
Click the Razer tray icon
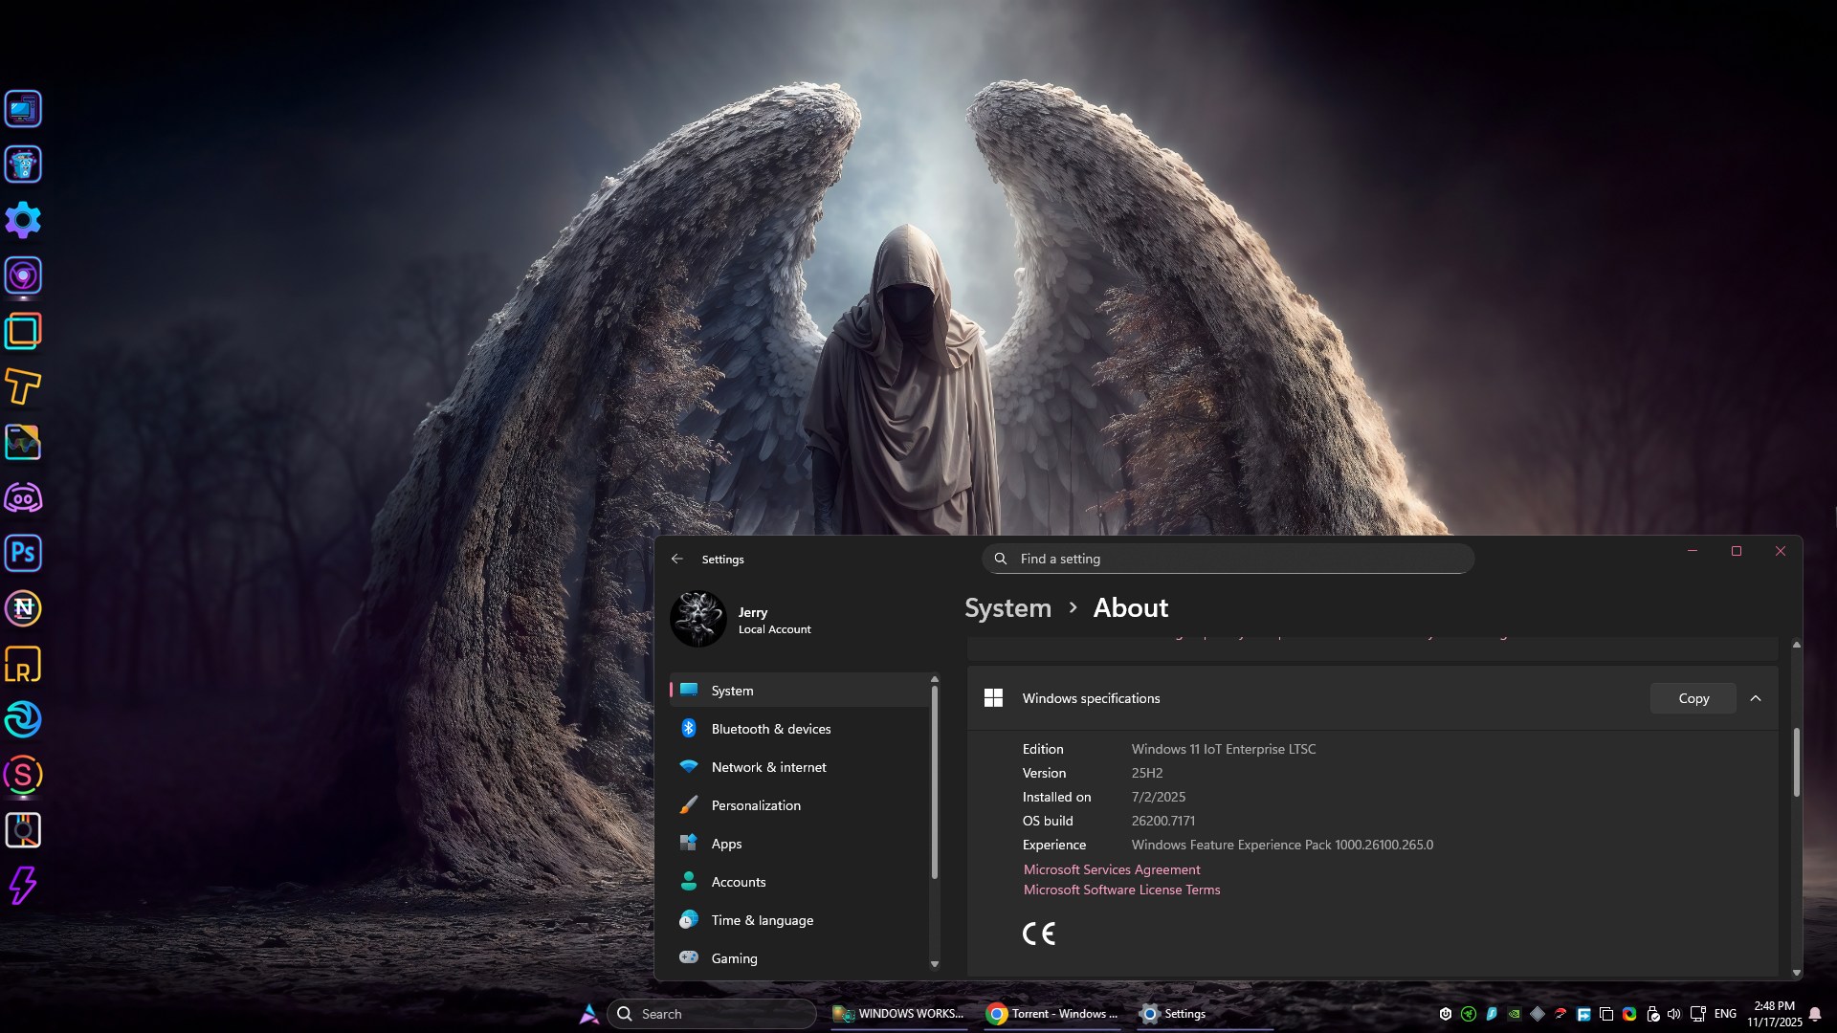[1468, 1014]
